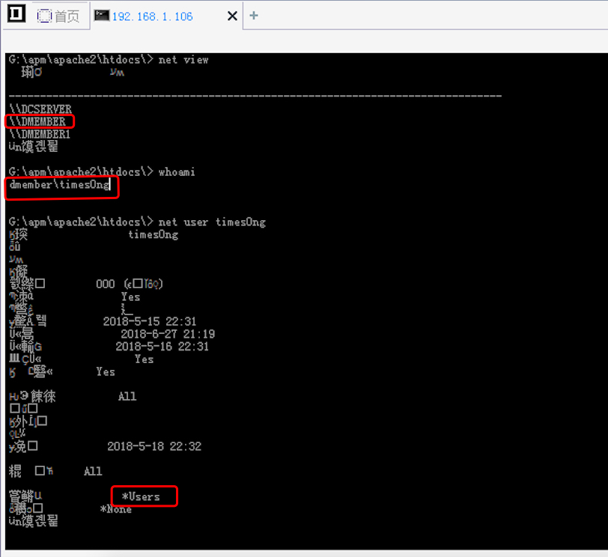Click the 2018-5-15 22:31 password set line
This screenshot has height=557, width=608.
point(150,321)
